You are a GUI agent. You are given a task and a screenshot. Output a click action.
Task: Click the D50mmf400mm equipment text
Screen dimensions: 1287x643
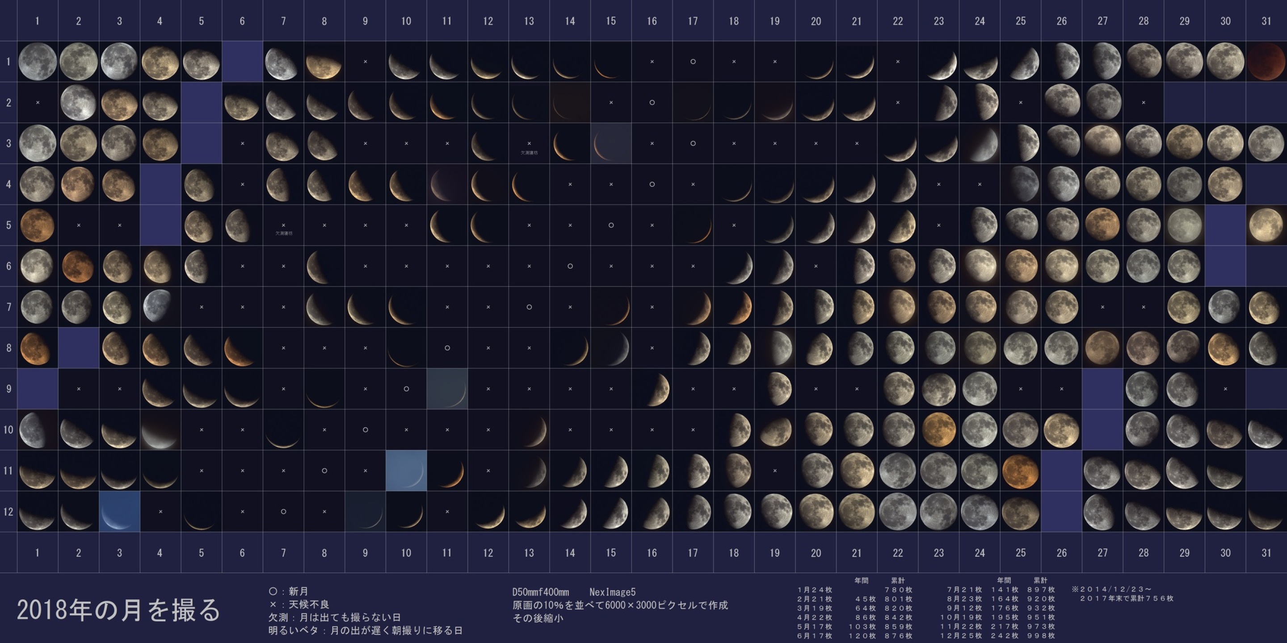pyautogui.click(x=541, y=592)
